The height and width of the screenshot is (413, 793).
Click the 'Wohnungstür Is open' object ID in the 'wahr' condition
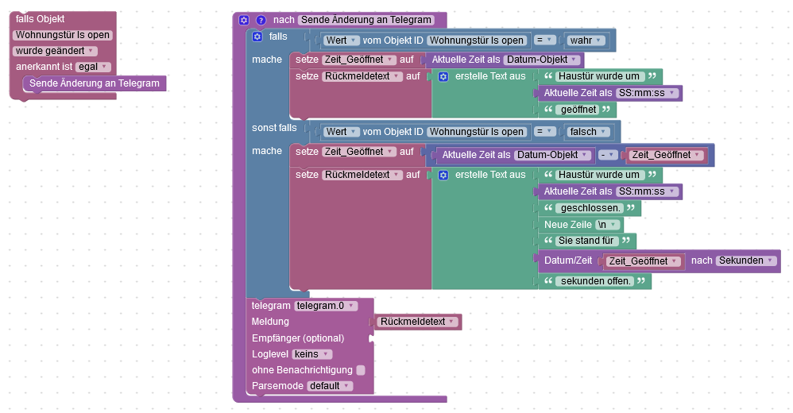[477, 41]
